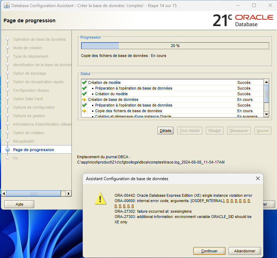The height and width of the screenshot is (258, 277).
Task: Click the Java icon in the title bar
Action: point(7,6)
